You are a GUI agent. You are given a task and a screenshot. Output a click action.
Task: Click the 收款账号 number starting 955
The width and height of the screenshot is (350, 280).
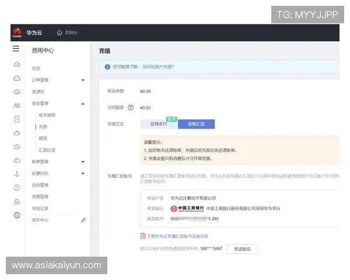point(194,219)
